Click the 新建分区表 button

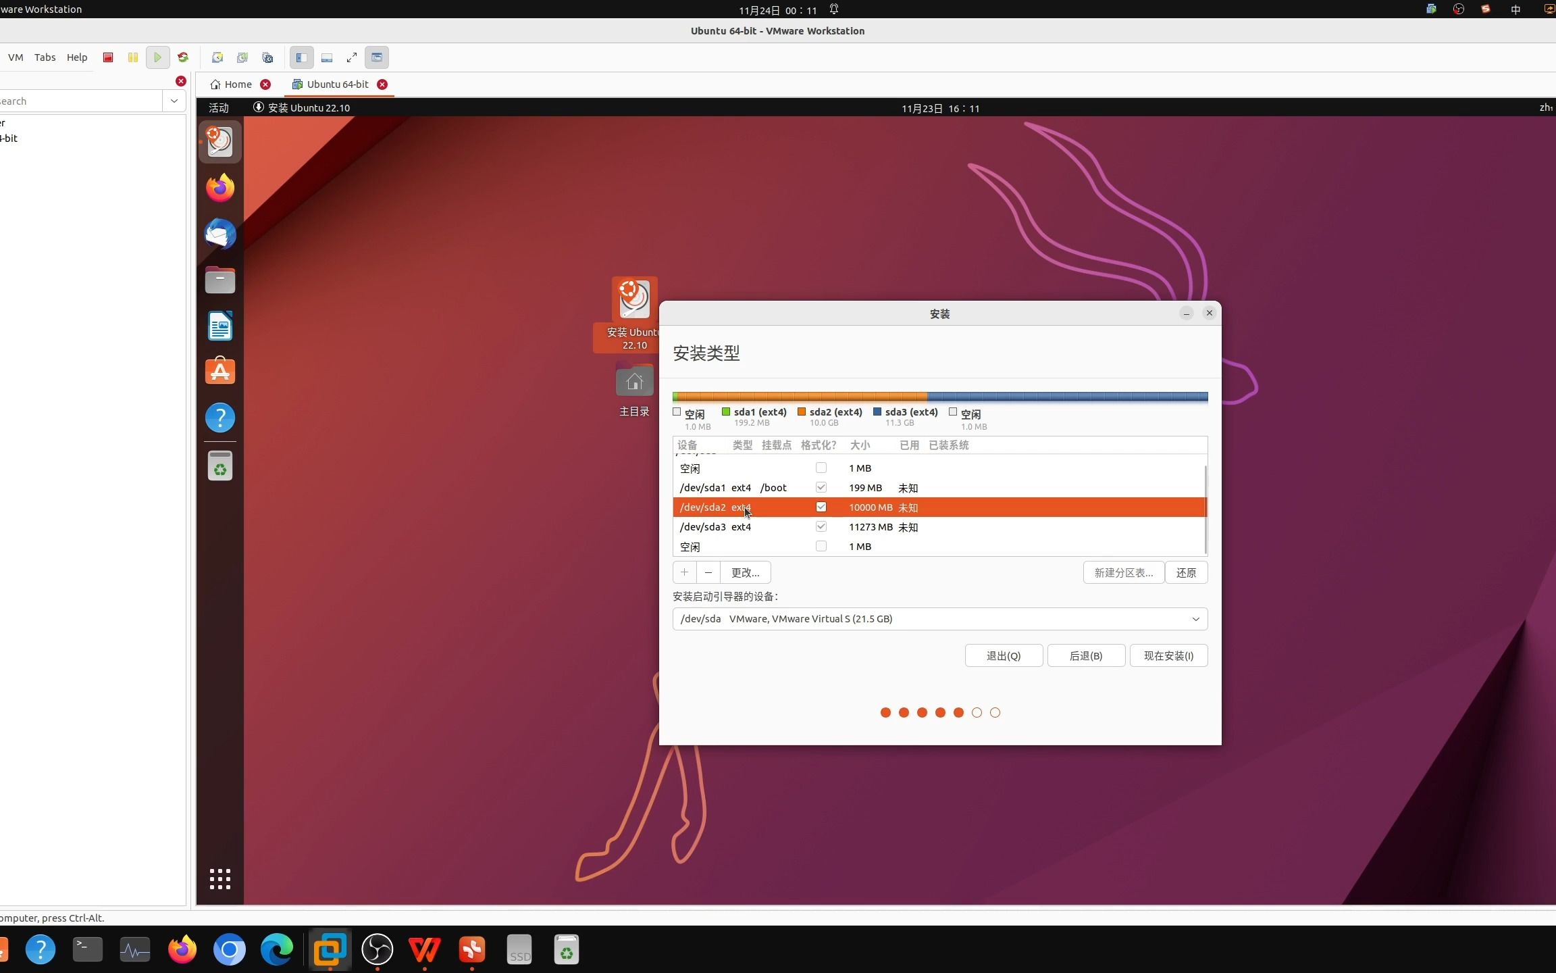tap(1122, 572)
